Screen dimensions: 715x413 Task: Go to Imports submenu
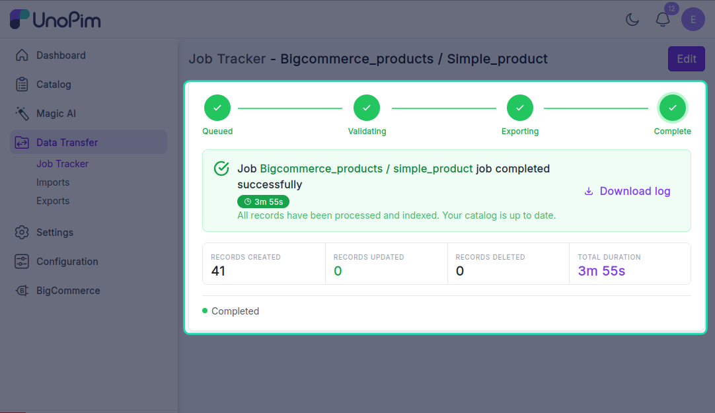[53, 182]
